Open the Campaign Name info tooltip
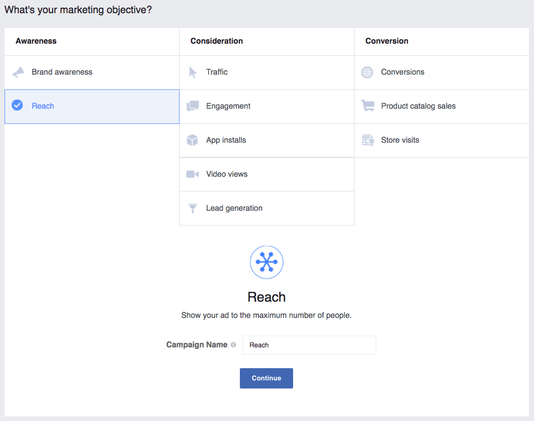This screenshot has height=421, width=534. click(233, 345)
